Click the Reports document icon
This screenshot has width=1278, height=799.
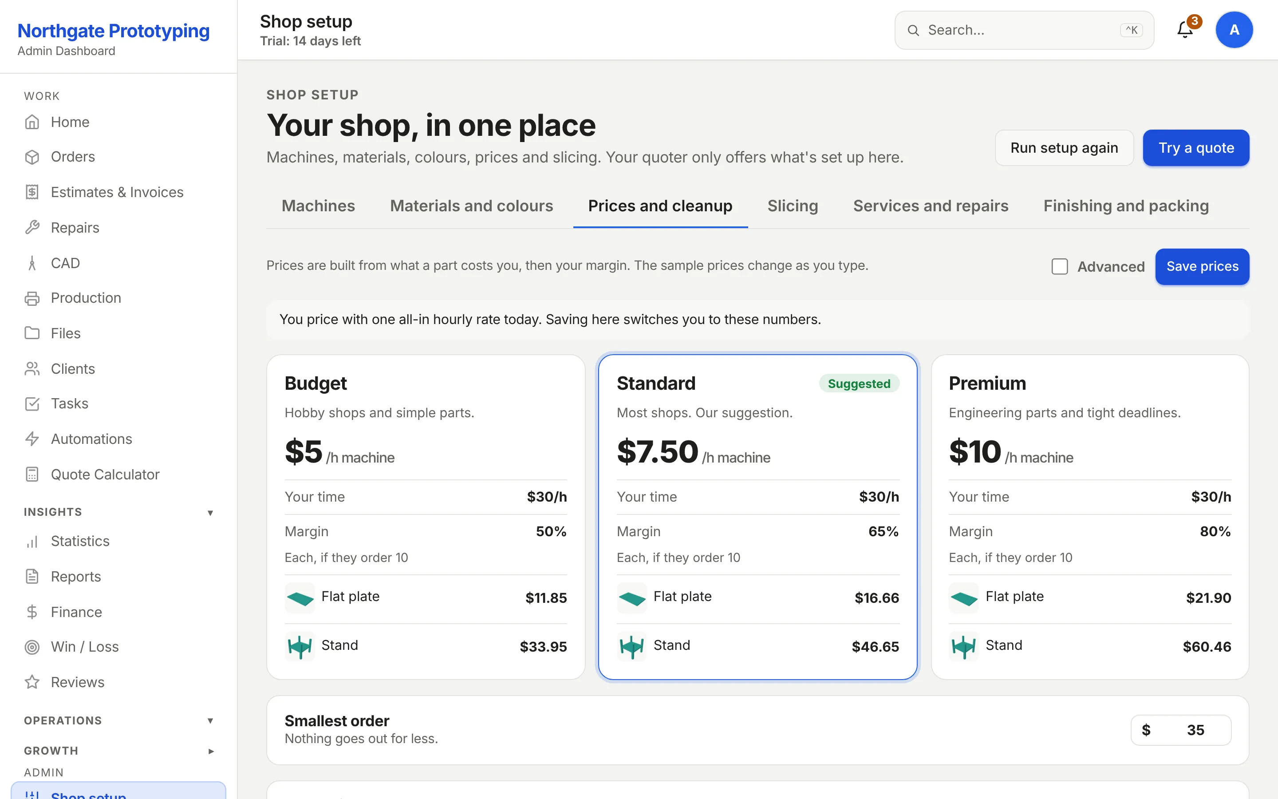click(x=32, y=577)
